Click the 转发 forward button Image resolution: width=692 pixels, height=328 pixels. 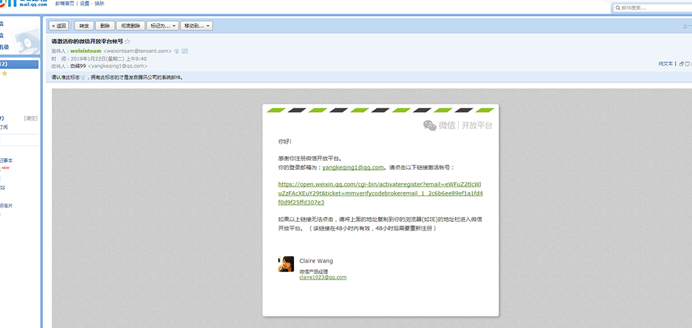pyautogui.click(x=84, y=26)
